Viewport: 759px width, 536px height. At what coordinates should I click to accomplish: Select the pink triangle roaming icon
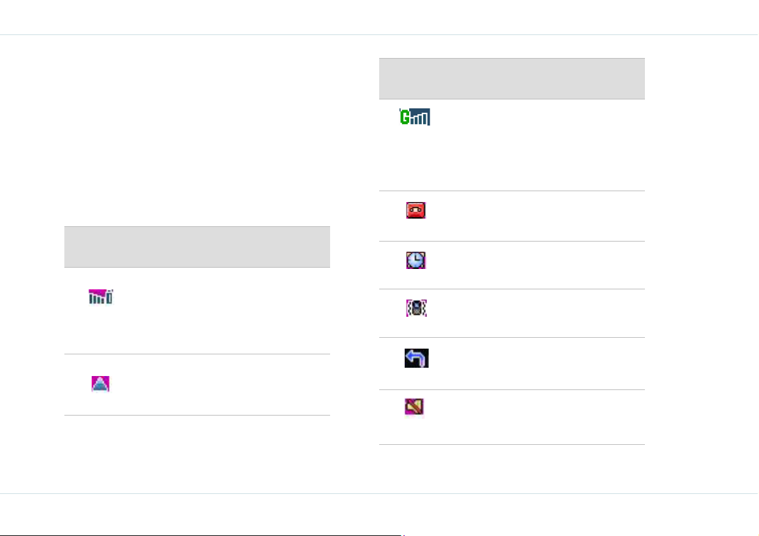[100, 384]
